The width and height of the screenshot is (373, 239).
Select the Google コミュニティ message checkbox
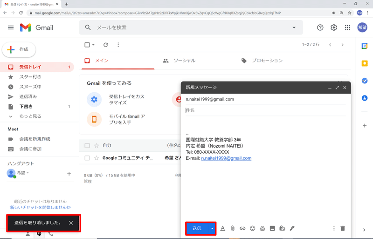(87, 158)
